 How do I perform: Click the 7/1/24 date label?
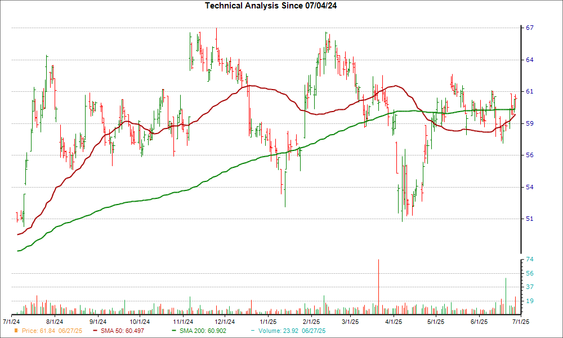tap(11, 322)
